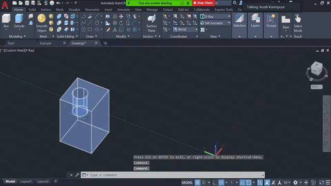331x186 pixels.
Task: Click the Solid Intersect icon
Action: coord(59,29)
